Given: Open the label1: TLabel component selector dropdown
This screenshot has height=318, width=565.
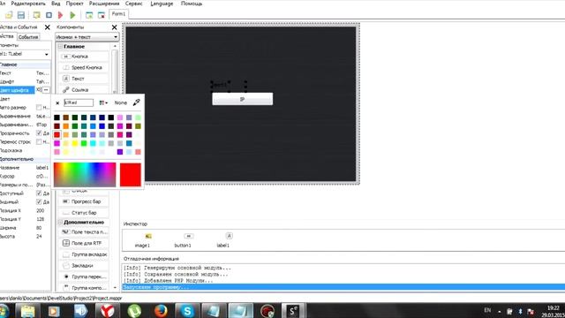Looking at the screenshot, I should (x=25, y=54).
